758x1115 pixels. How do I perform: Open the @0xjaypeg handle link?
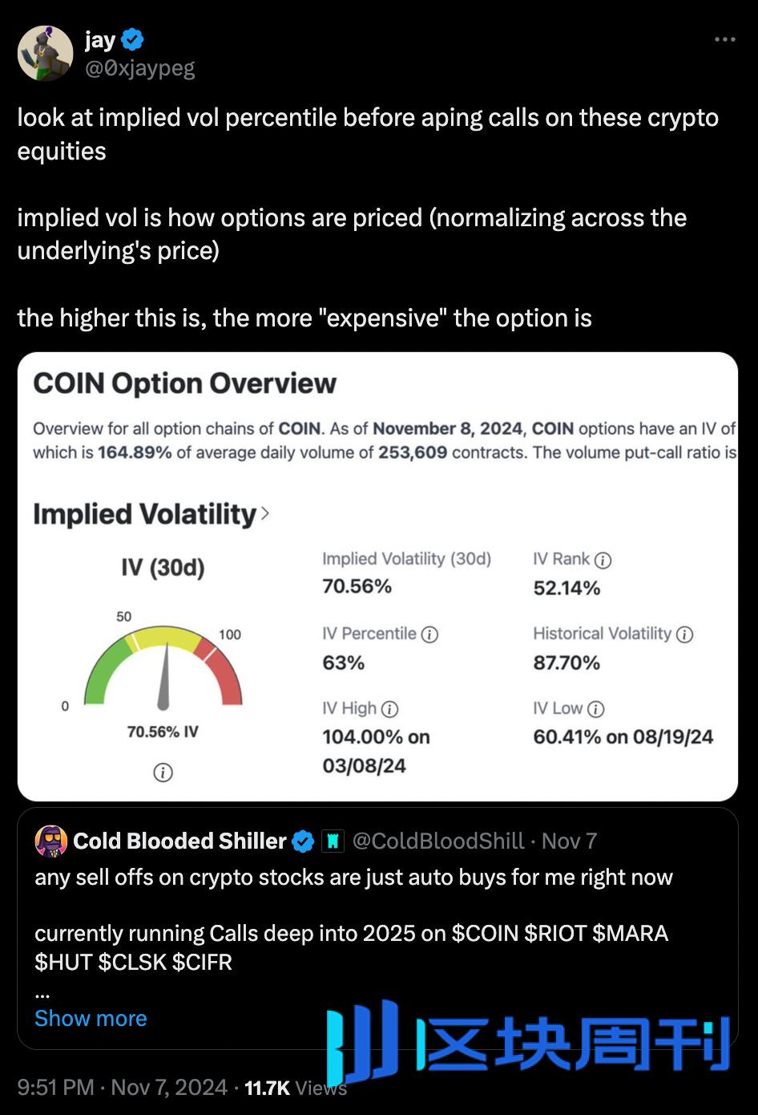click(139, 68)
